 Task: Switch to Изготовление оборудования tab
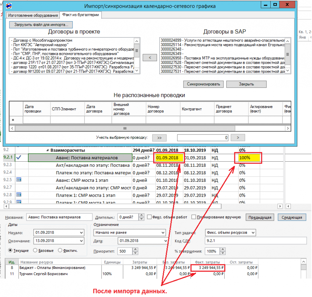pos(33,15)
